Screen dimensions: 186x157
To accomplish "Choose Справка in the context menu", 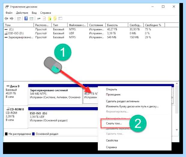I will point(111,147).
